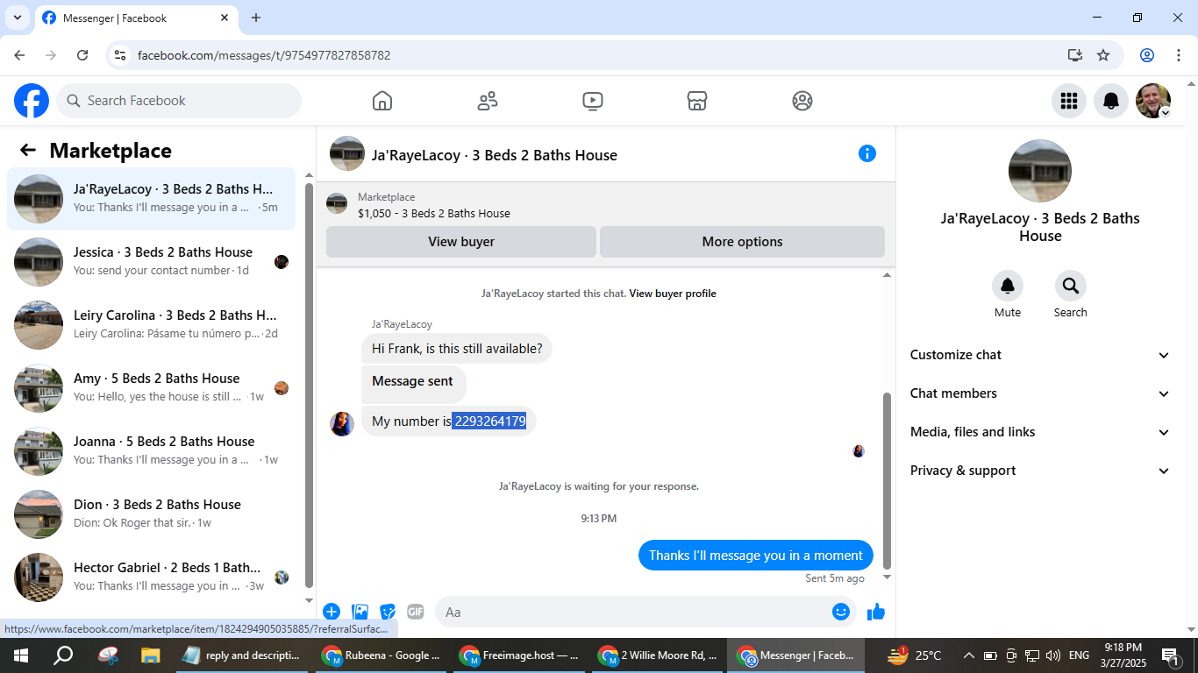Open the Facebook notifications bell
Viewport: 1198px width, 673px height.
pyautogui.click(x=1111, y=101)
